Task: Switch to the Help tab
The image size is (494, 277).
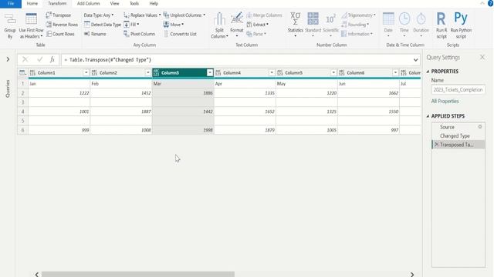Action: tap(154, 3)
